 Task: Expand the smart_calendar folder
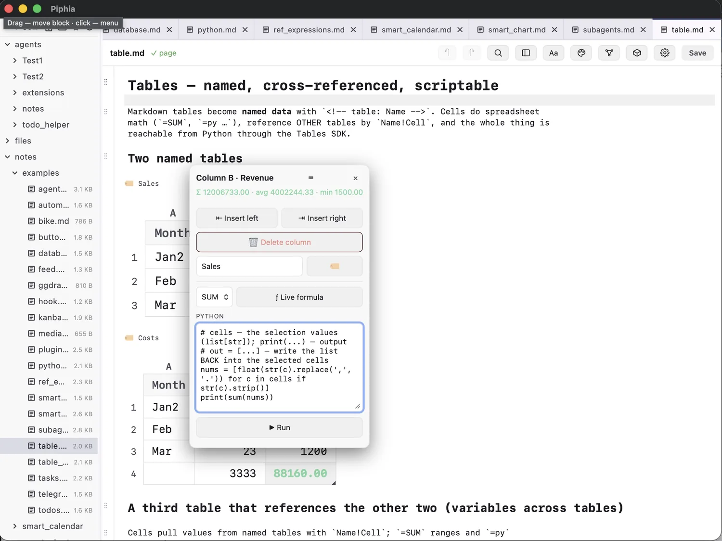[x=15, y=526]
